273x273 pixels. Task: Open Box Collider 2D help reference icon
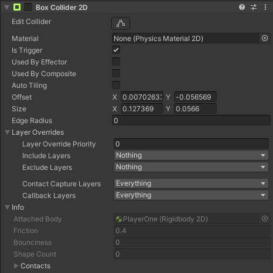242,7
